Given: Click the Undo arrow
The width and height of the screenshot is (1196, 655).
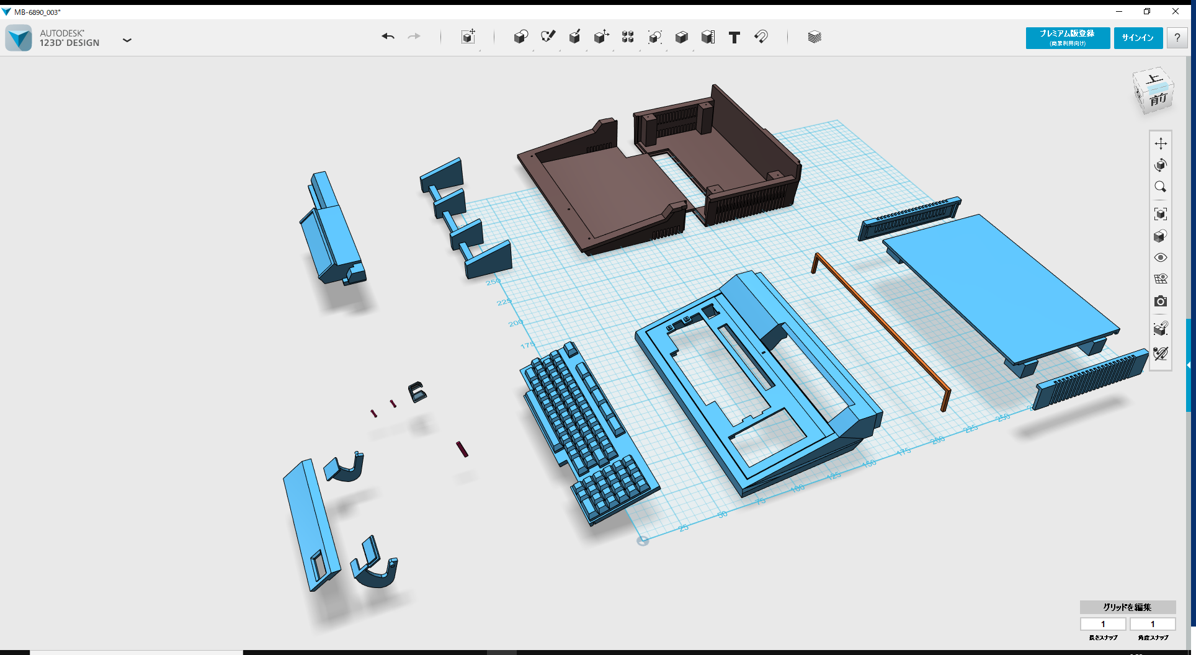Looking at the screenshot, I should click(388, 37).
